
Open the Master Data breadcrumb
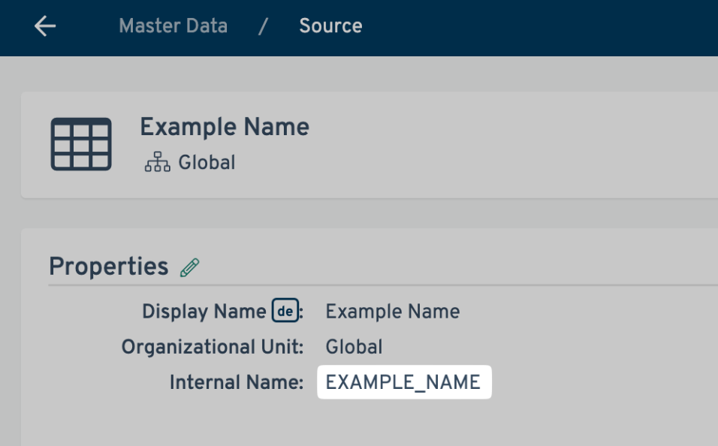point(173,26)
